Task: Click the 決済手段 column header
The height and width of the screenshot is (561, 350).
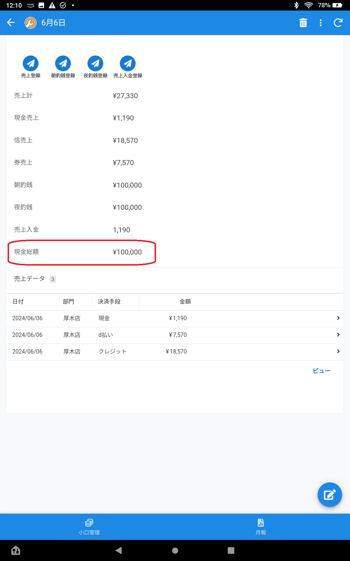Action: [109, 302]
